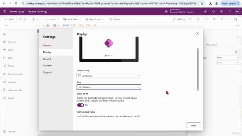Open the Orientation Landscape dropdown
This screenshot has width=242, height=136.
tap(109, 76)
